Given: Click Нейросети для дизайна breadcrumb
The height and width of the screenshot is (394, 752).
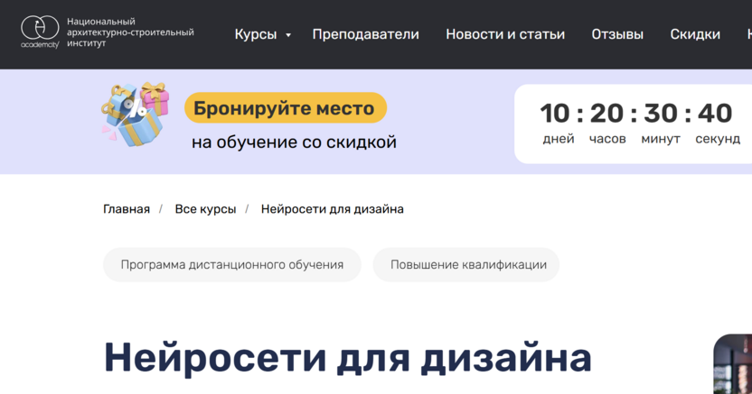Looking at the screenshot, I should click(332, 209).
